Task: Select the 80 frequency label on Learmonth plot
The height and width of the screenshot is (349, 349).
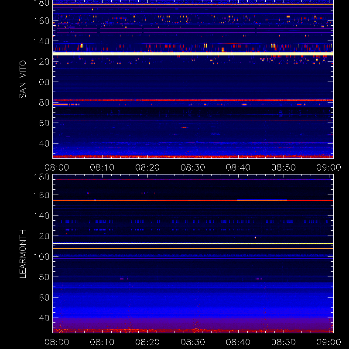Action: [x=44, y=277]
